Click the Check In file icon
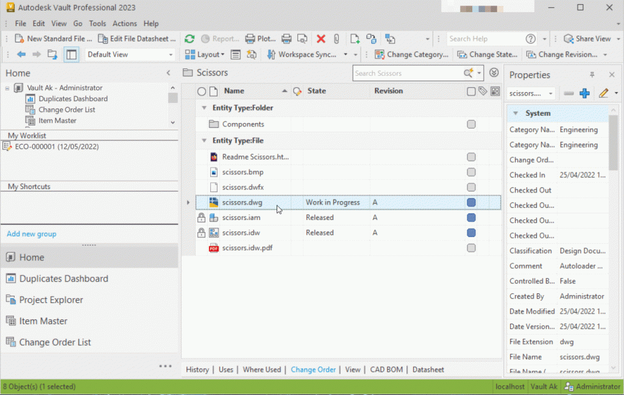The width and height of the screenshot is (624, 395). pyautogui.click(x=355, y=38)
